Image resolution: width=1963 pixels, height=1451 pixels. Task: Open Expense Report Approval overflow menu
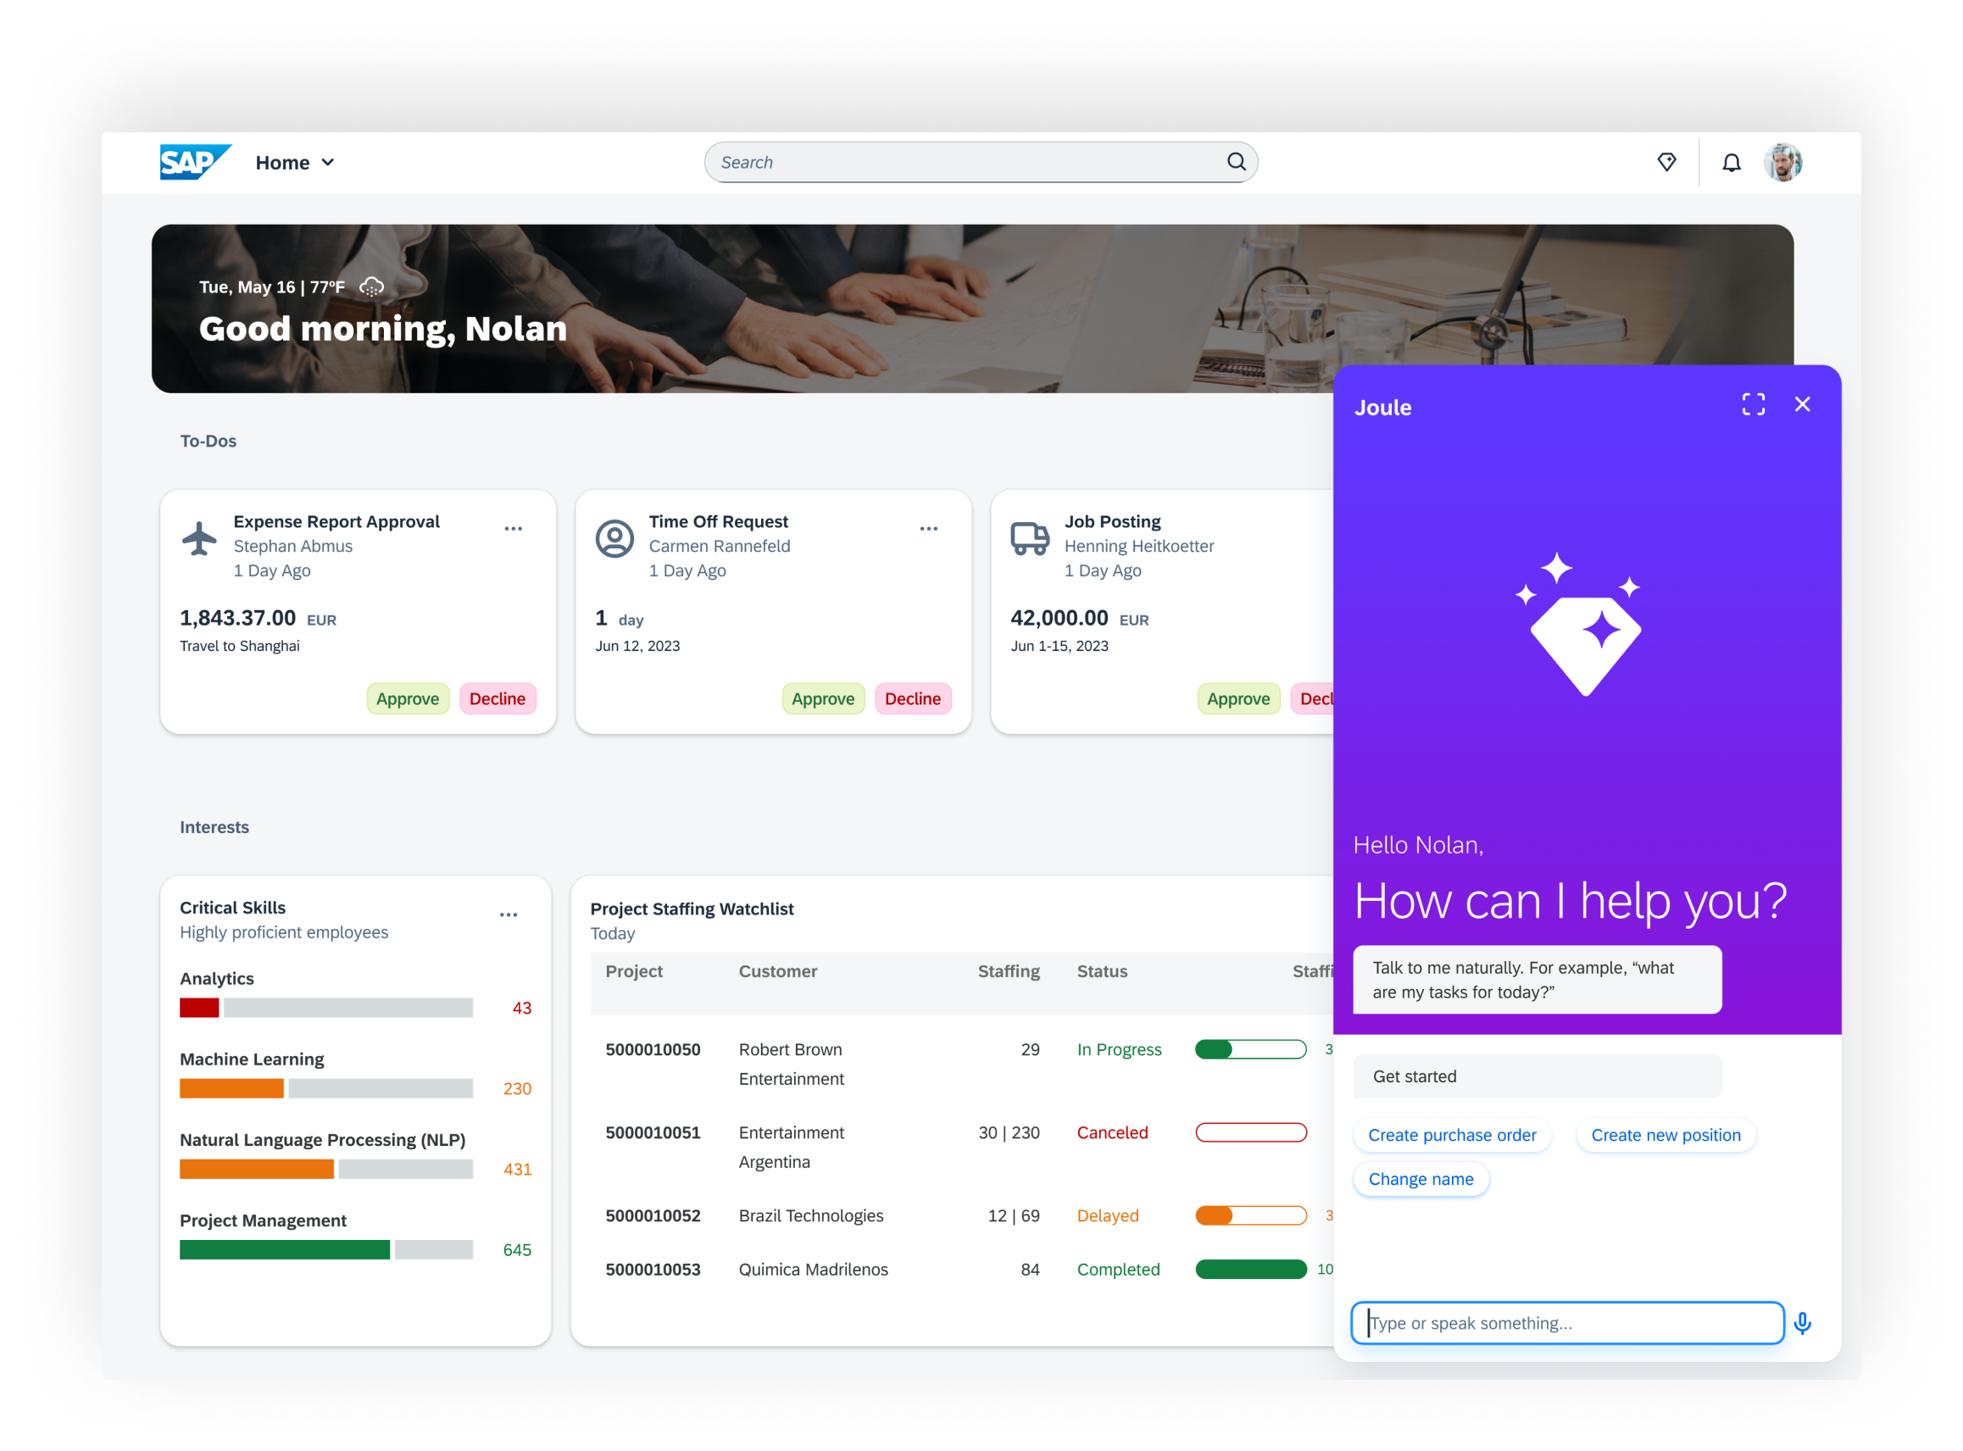(x=513, y=529)
